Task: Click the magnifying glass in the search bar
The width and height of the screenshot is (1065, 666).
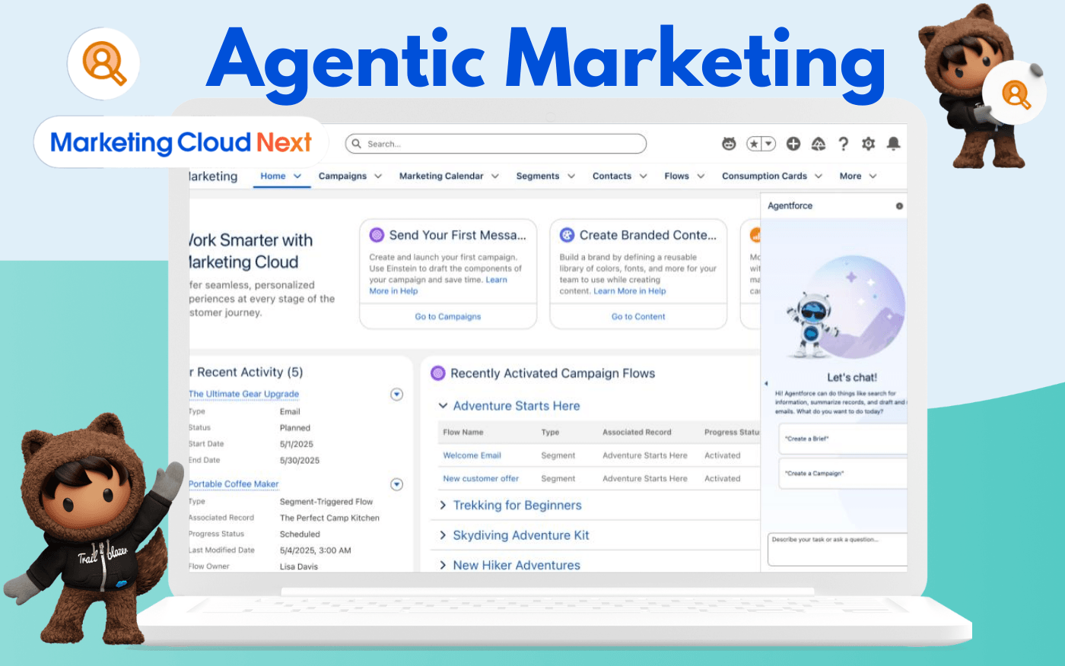Action: pyautogui.click(x=356, y=143)
